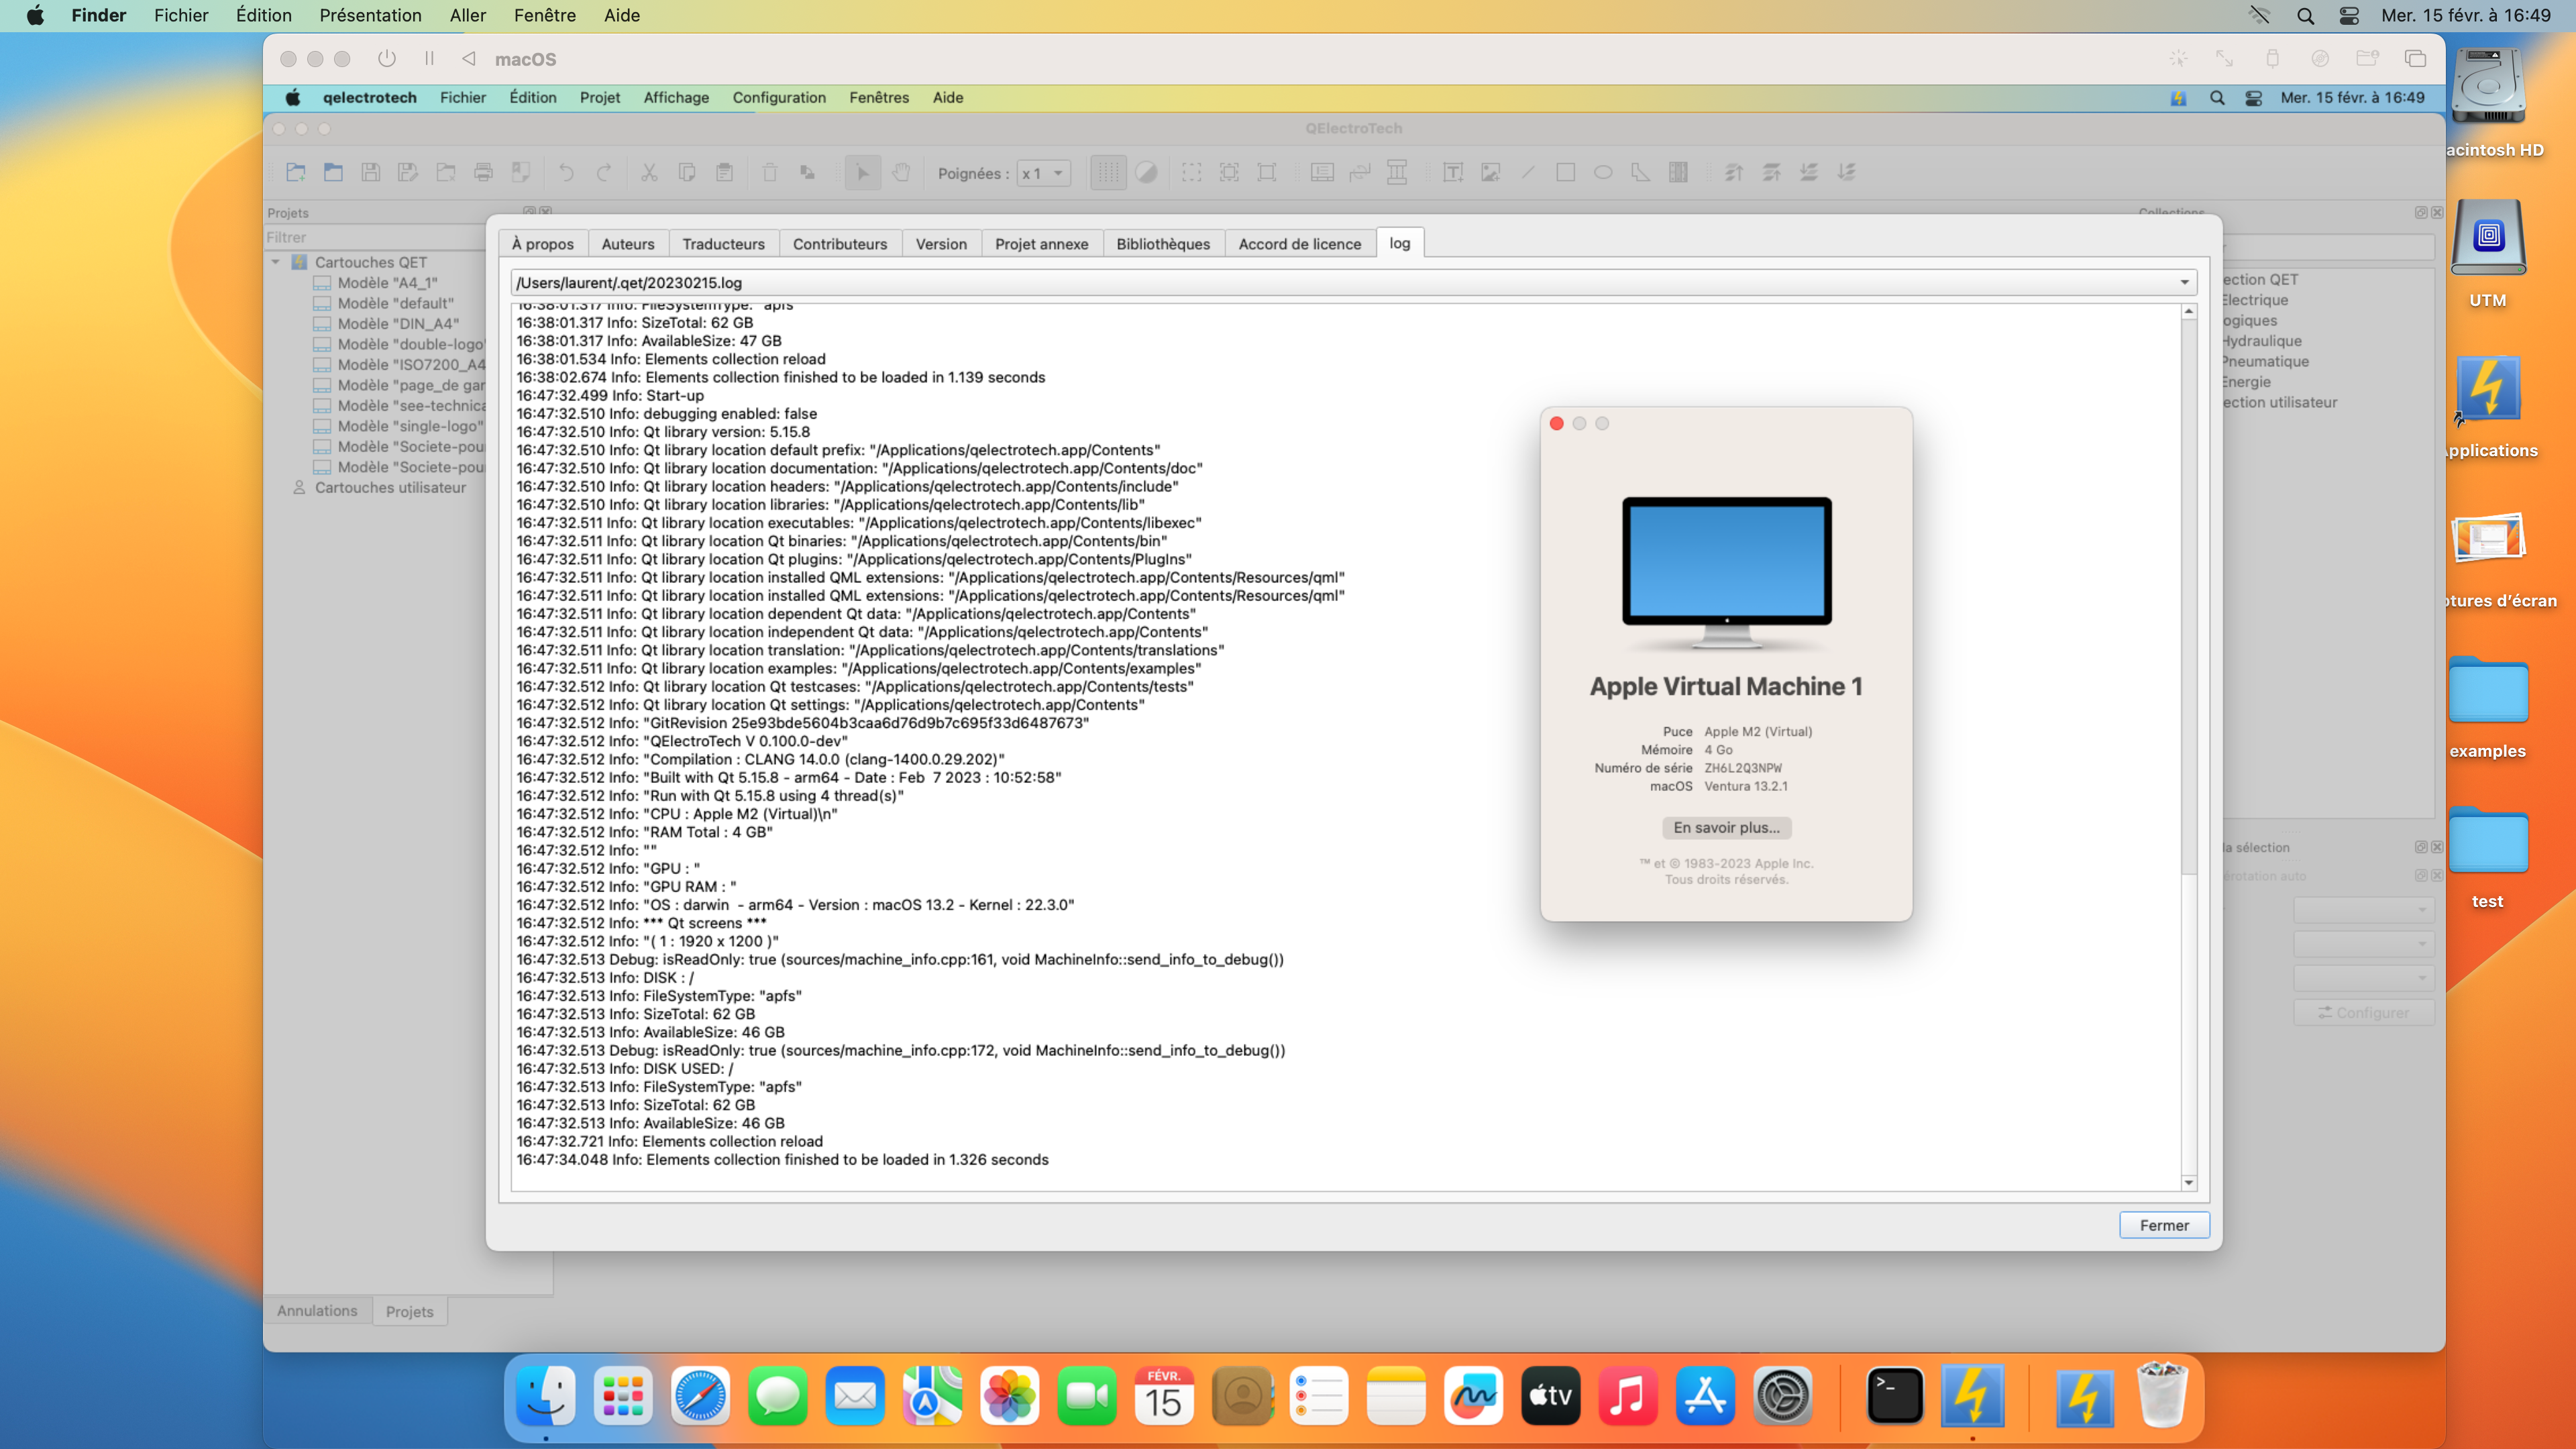Click the UTM pause icon
The width and height of the screenshot is (2576, 1449).
[429, 59]
